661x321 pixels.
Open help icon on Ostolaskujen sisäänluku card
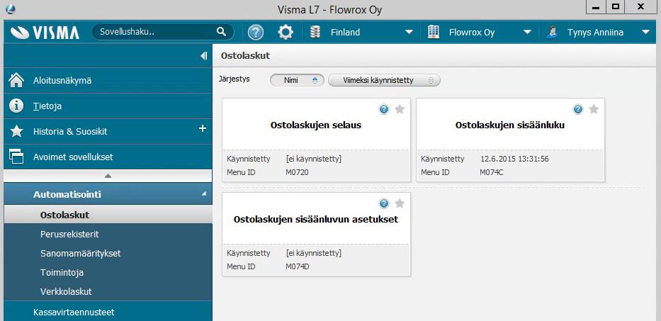(x=577, y=110)
